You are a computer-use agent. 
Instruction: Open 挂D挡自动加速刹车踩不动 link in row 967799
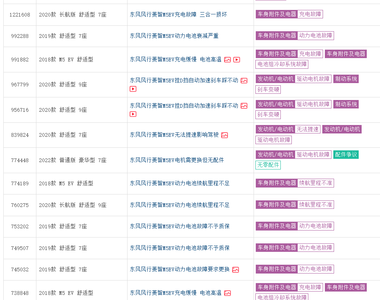pos(184,80)
